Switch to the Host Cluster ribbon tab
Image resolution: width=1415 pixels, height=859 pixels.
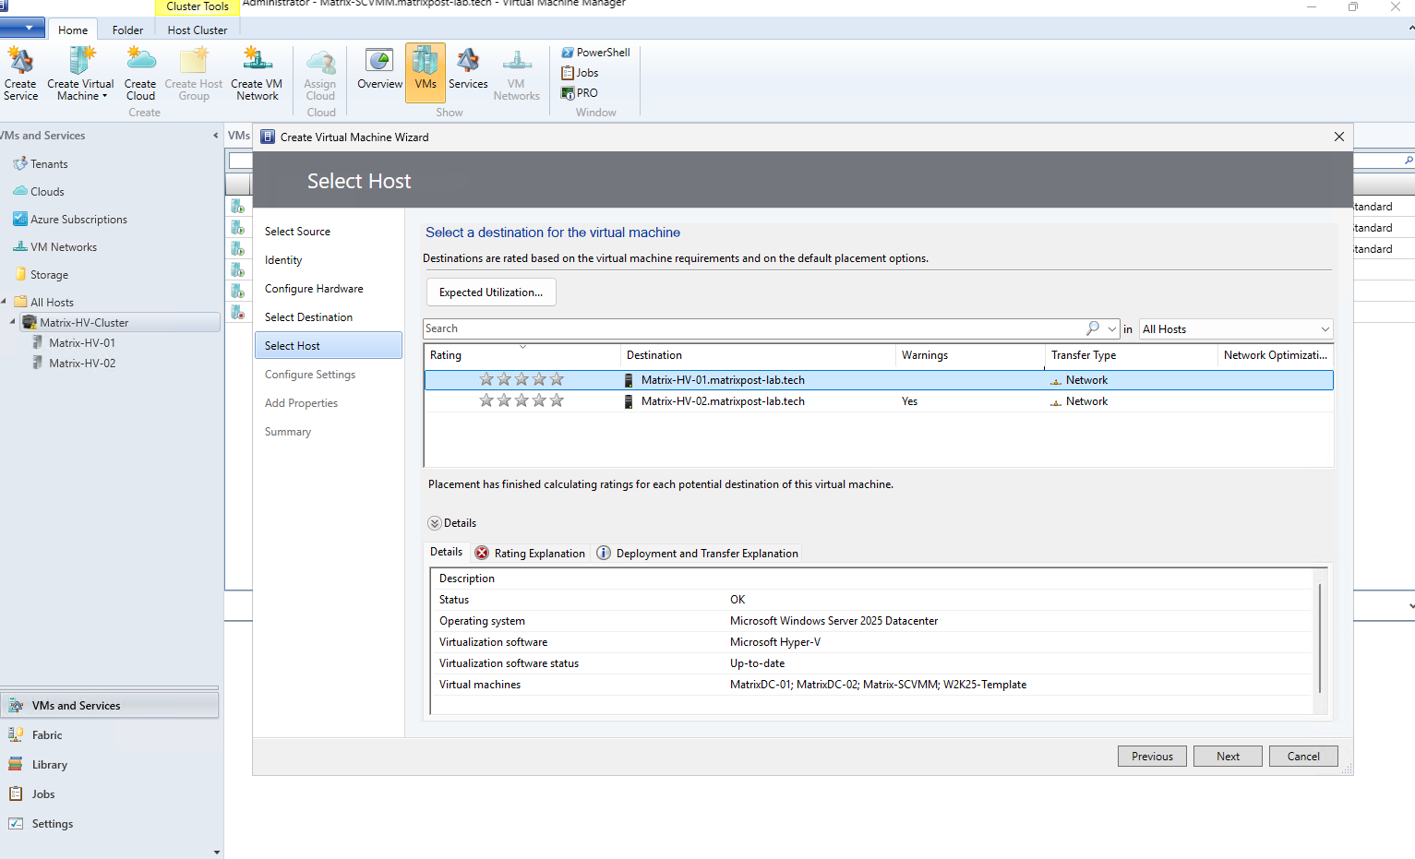(198, 30)
